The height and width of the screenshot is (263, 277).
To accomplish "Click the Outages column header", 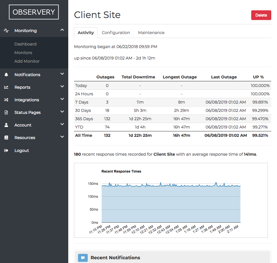I will [105, 77].
